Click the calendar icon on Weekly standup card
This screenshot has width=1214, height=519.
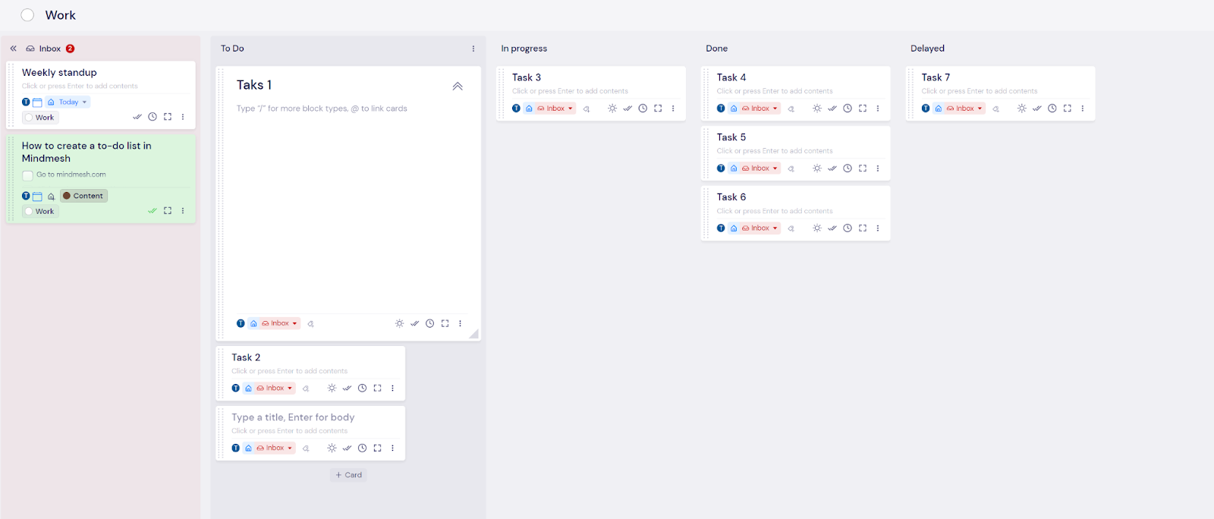click(x=37, y=102)
